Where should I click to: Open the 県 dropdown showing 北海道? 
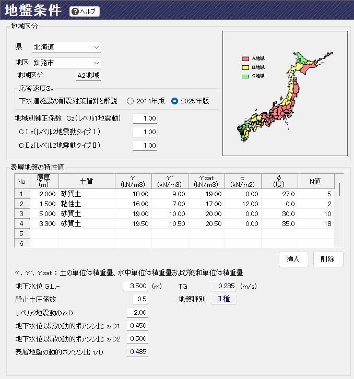[x=66, y=47]
